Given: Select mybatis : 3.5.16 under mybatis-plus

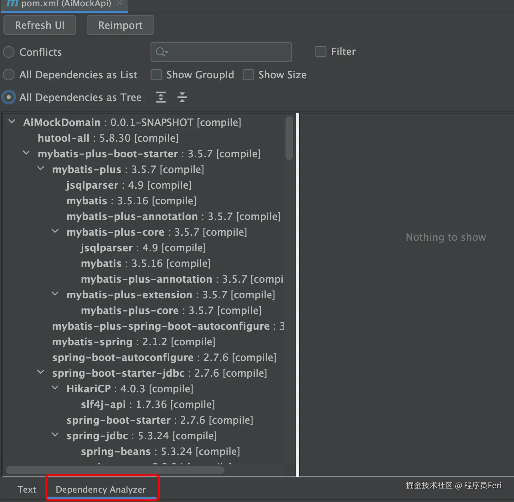Looking at the screenshot, I should pyautogui.click(x=131, y=201).
